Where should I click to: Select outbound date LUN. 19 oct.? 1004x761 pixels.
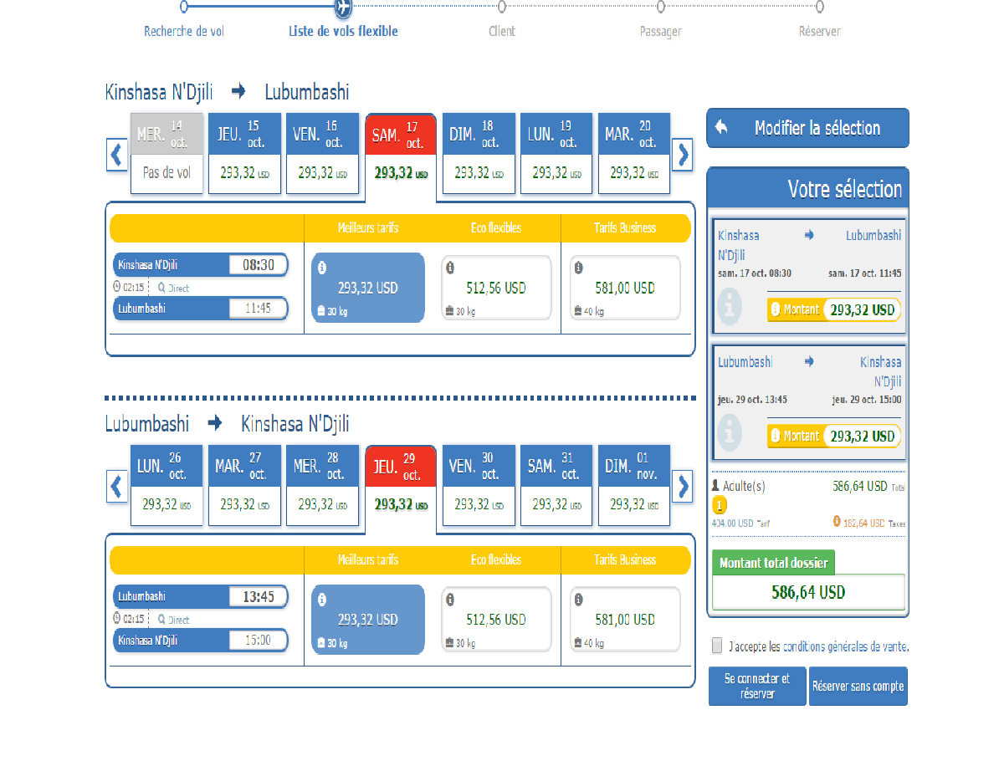556,154
